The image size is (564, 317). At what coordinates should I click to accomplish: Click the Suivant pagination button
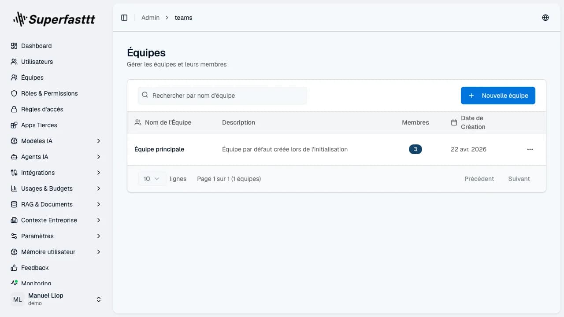(519, 179)
